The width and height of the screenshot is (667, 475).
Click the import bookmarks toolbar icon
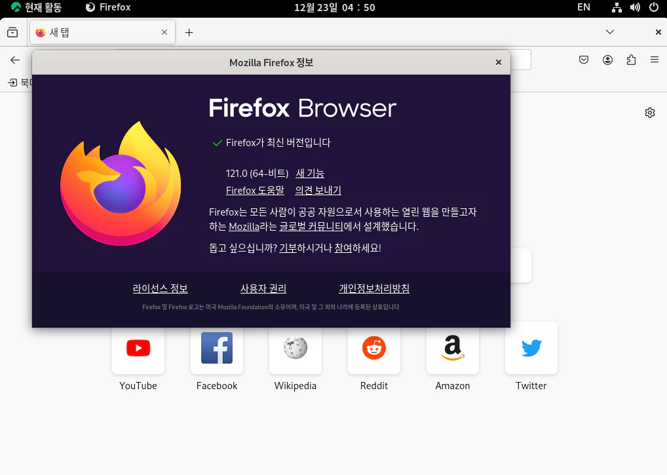[x=12, y=83]
